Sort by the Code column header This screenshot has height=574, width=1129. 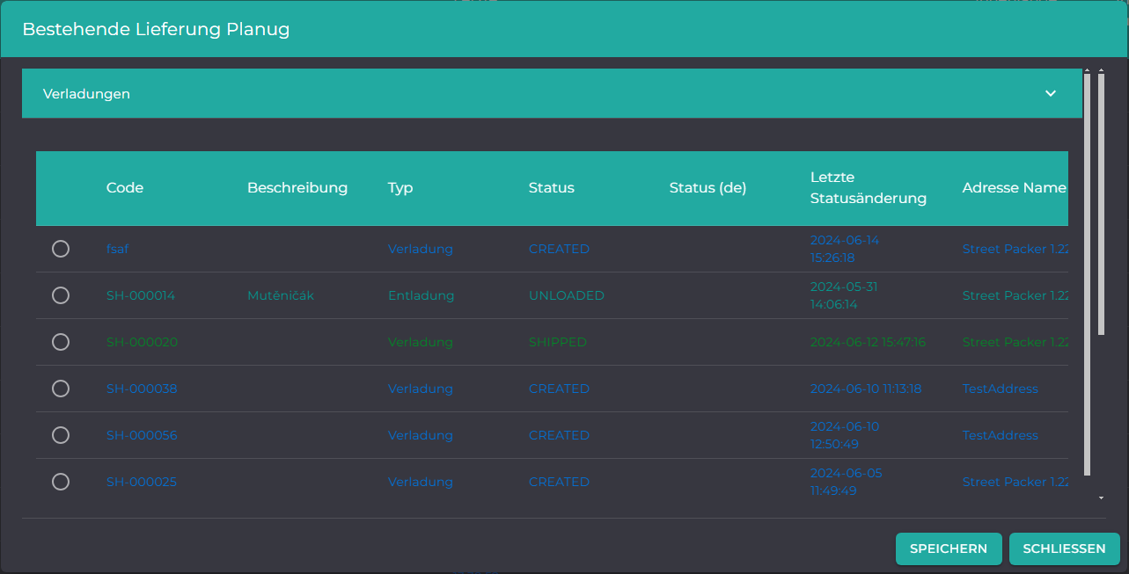click(x=125, y=188)
